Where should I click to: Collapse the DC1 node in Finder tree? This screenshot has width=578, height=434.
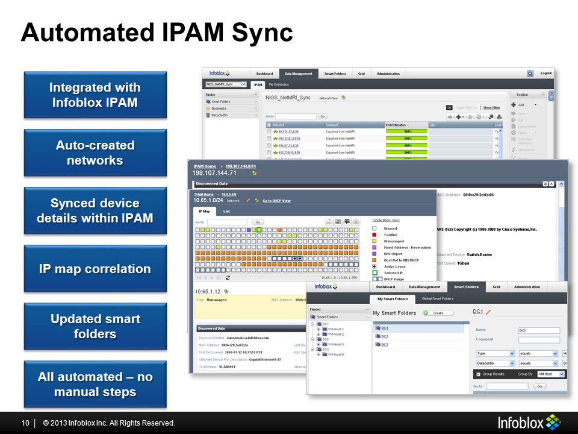point(312,324)
